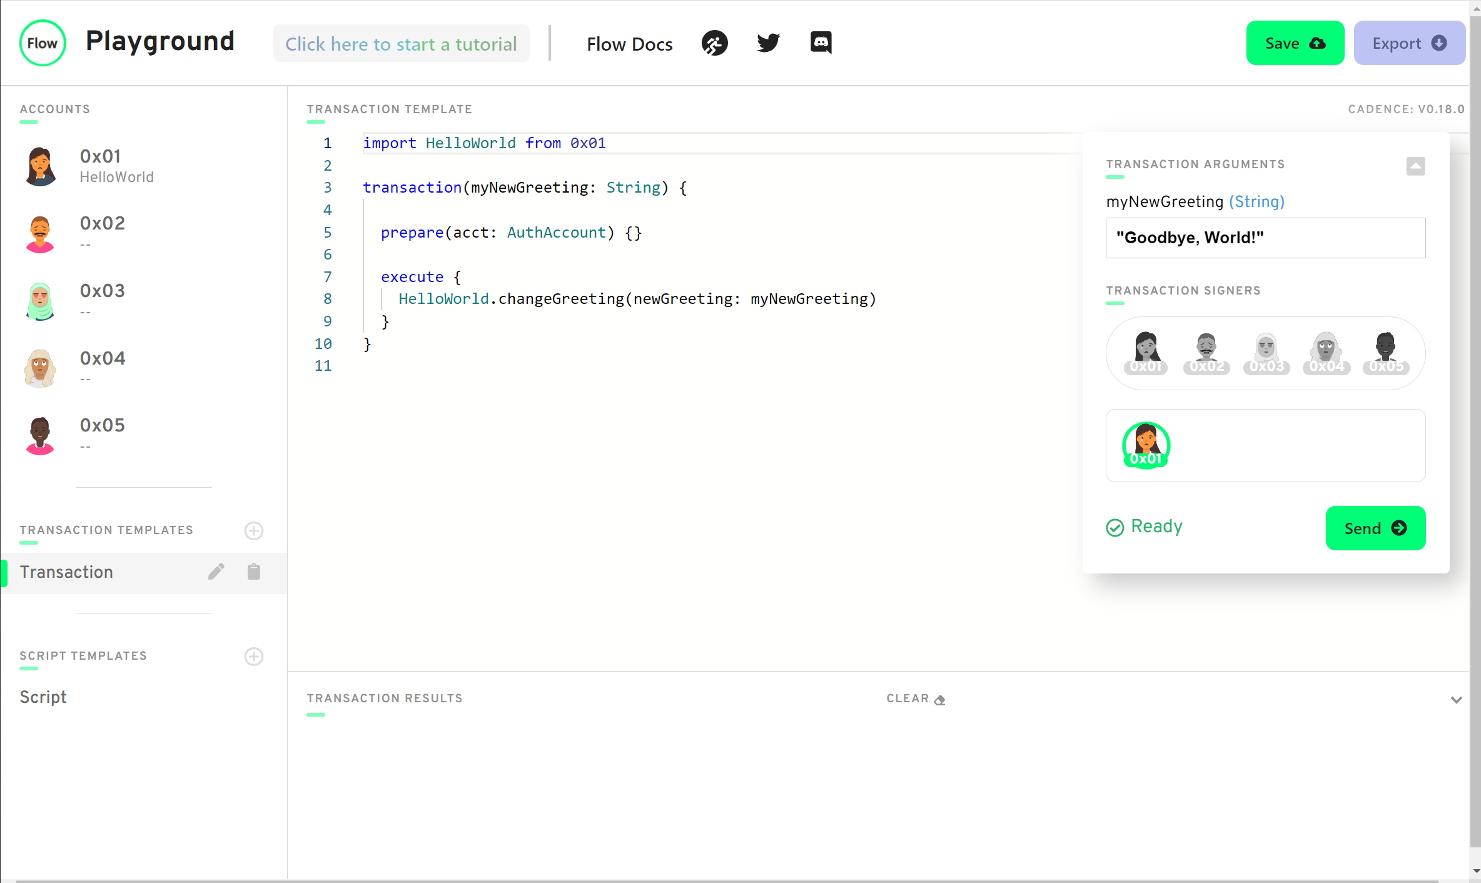Image resolution: width=1481 pixels, height=883 pixels.
Task: Rename the Transaction template with pencil icon
Action: tap(216, 572)
